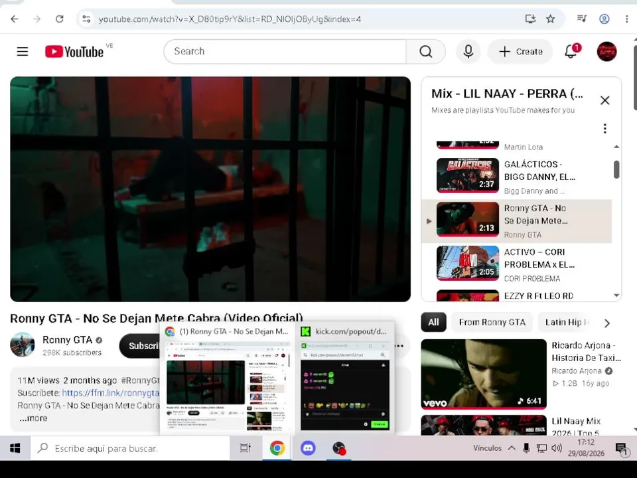Switch to the kick.com popout window preview
The image size is (637, 478).
(x=345, y=378)
